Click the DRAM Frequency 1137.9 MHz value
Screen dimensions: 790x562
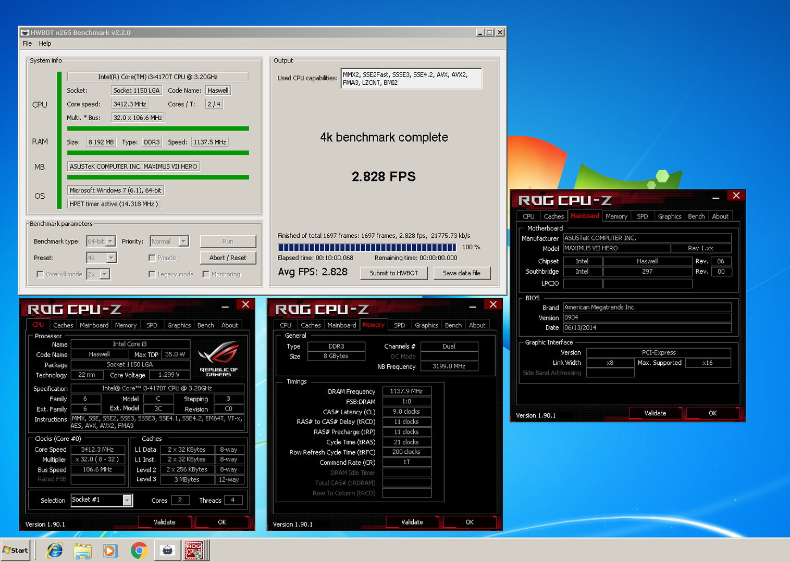click(x=407, y=391)
